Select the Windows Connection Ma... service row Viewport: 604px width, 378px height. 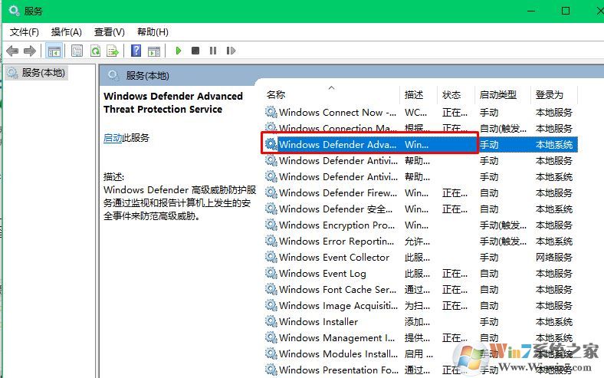point(421,128)
